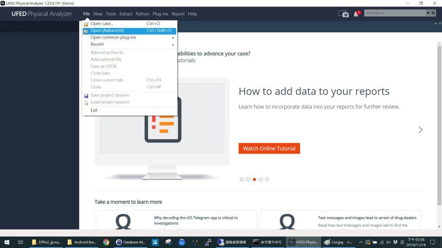Click the icon beside Open (Advanced)

[x=86, y=31]
